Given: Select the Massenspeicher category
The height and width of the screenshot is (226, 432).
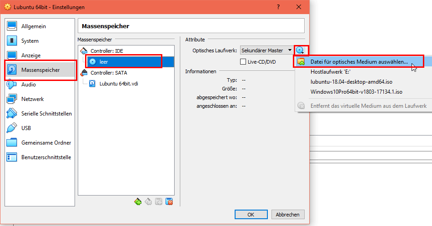Looking at the screenshot, I should point(40,70).
